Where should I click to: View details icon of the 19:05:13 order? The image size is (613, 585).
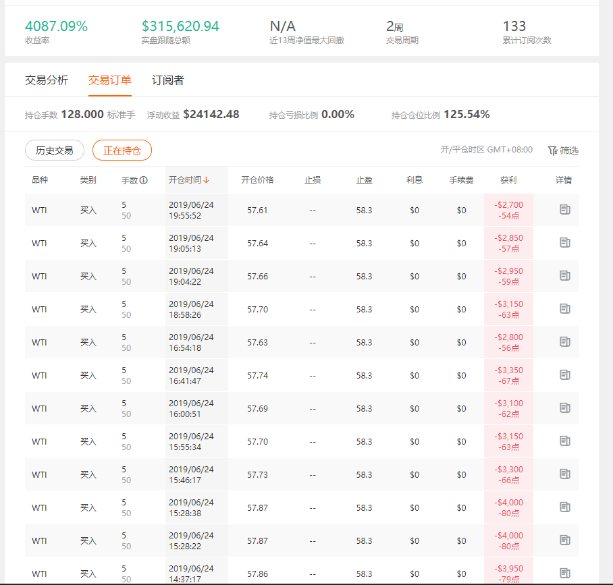[x=565, y=243]
